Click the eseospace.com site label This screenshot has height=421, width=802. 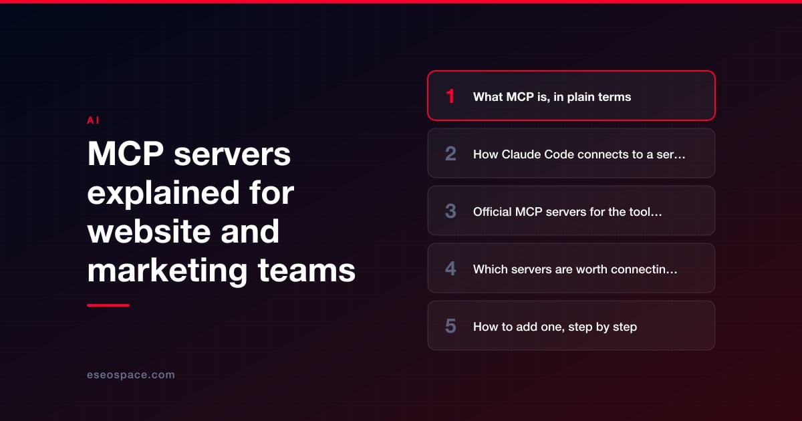(131, 375)
